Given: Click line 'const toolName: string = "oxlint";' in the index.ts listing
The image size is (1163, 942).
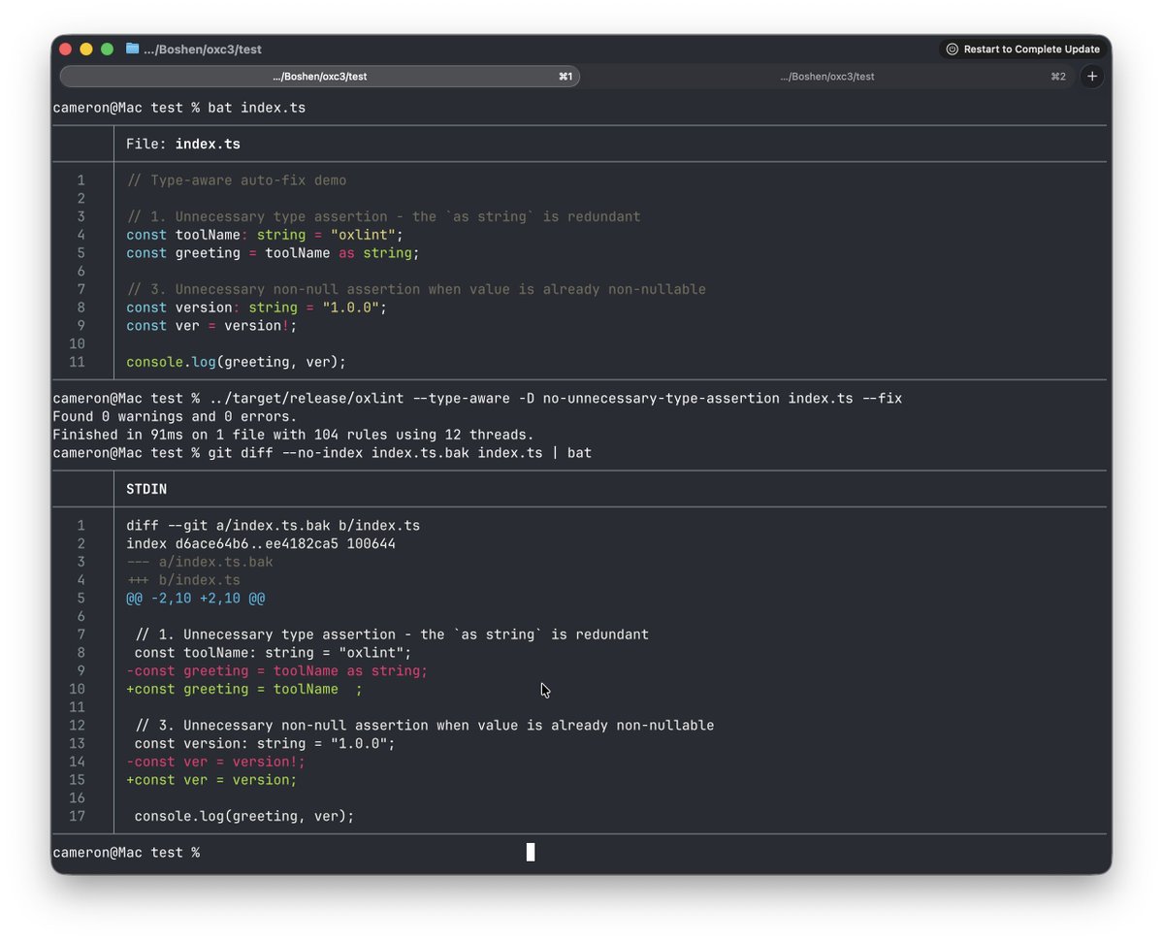Looking at the screenshot, I should point(264,235).
